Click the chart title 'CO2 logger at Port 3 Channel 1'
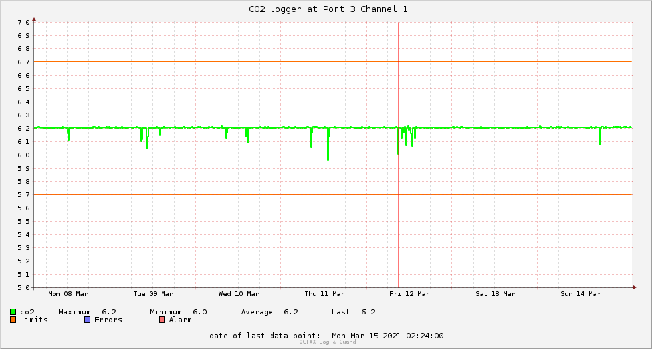Image resolution: width=652 pixels, height=349 pixels. pyautogui.click(x=328, y=9)
